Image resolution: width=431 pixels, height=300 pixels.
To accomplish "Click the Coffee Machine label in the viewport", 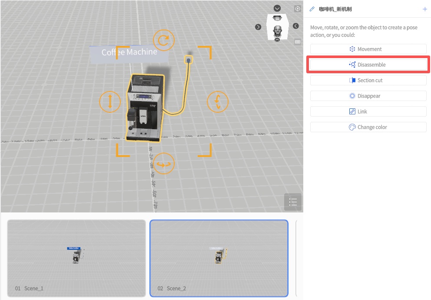I will coord(129,52).
